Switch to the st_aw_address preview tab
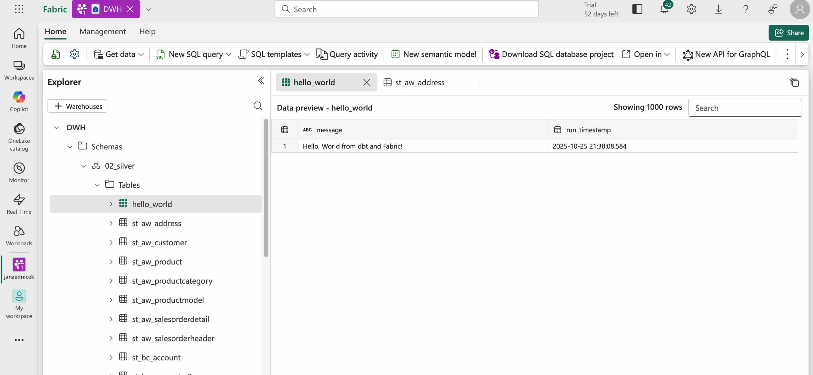Screen dimensions: 813x375 point(419,82)
